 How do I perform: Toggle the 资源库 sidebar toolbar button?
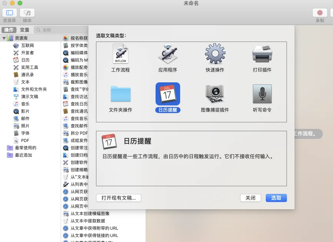click(x=10, y=13)
